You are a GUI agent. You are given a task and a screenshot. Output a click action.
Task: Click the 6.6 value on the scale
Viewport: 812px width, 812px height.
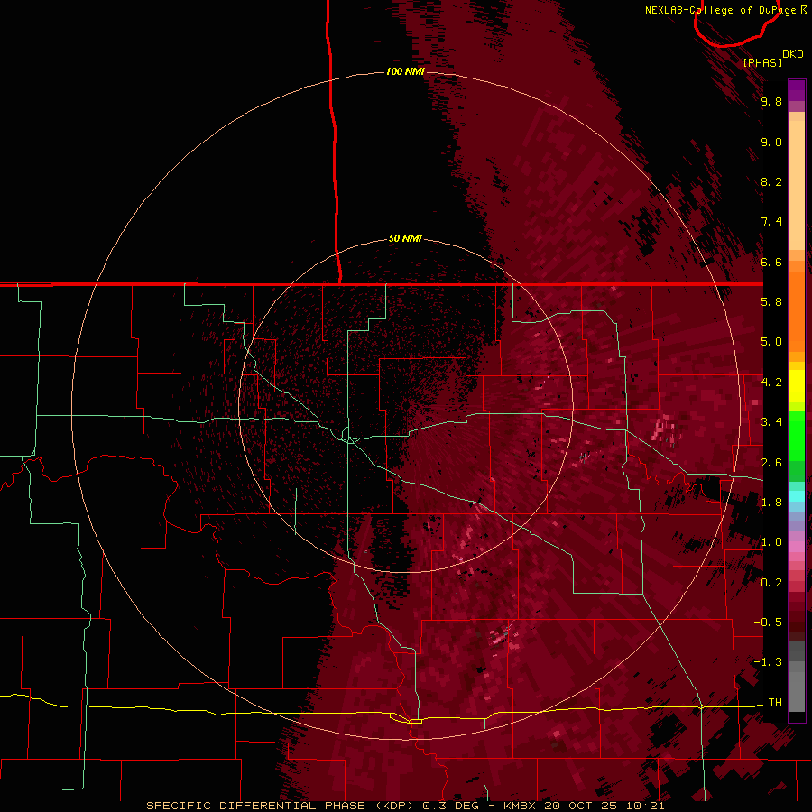coord(771,262)
